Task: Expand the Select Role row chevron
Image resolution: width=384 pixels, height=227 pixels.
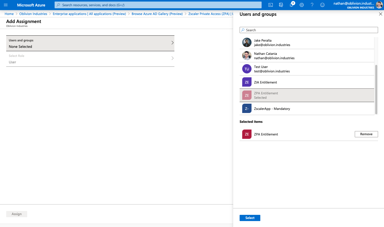Action: click(172, 58)
